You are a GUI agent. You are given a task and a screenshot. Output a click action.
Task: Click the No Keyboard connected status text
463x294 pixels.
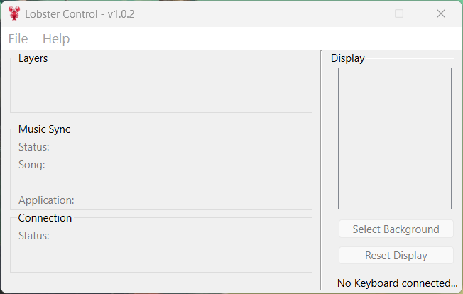coord(397,283)
